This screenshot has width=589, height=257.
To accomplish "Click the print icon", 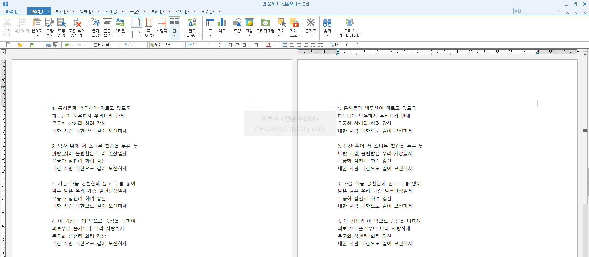I will coord(48,45).
